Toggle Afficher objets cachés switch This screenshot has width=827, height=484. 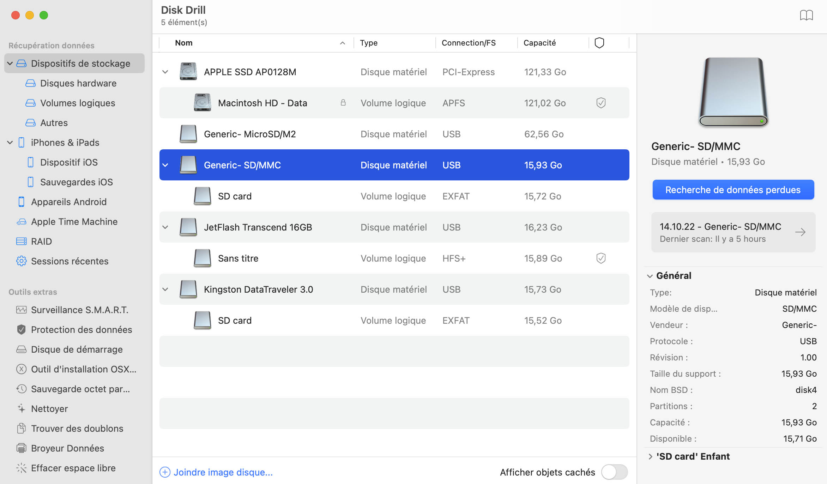point(614,472)
